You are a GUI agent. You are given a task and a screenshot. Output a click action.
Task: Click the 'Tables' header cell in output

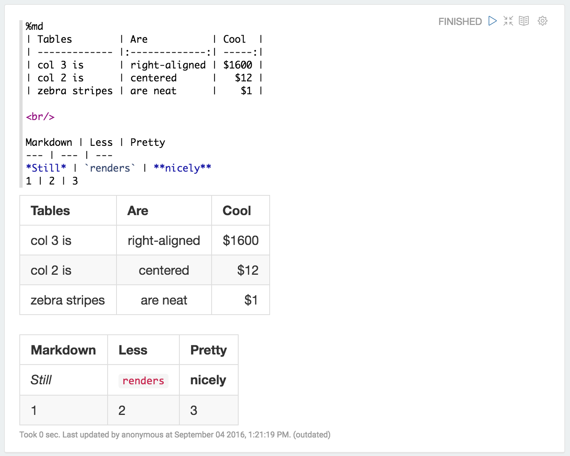point(50,211)
